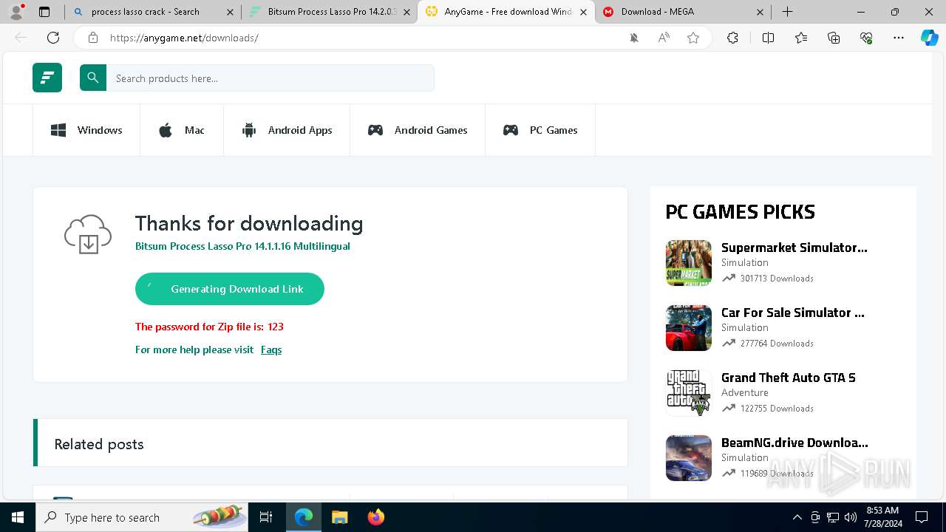
Task: Open Edge Settings and more menu
Action: pos(899,38)
